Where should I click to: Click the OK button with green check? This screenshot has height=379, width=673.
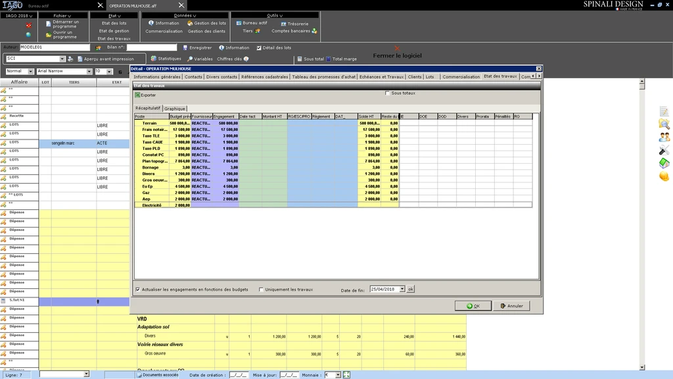(473, 306)
